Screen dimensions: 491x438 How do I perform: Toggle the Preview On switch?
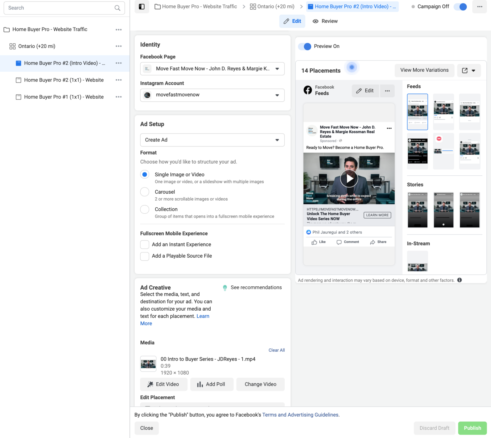[305, 46]
